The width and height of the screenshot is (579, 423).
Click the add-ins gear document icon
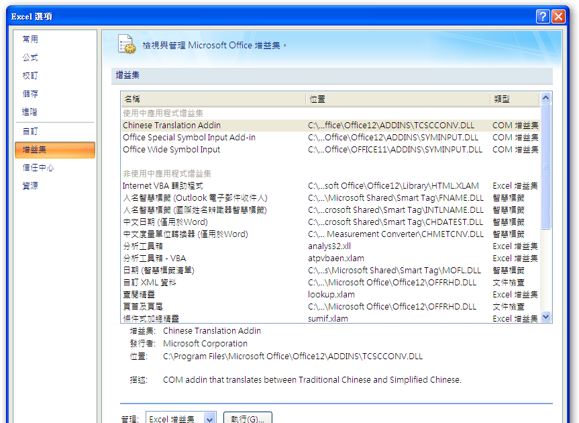pyautogui.click(x=127, y=44)
